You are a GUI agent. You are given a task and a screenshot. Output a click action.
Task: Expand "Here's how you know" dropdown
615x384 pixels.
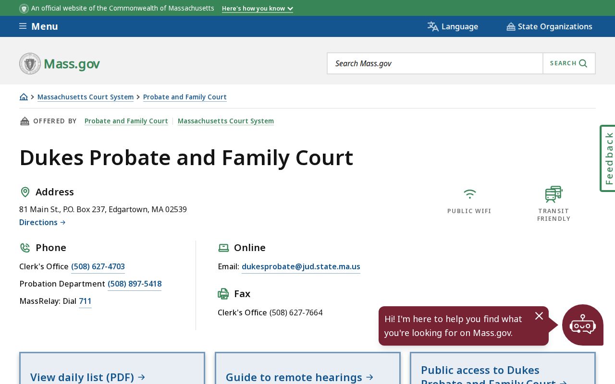pyautogui.click(x=258, y=9)
